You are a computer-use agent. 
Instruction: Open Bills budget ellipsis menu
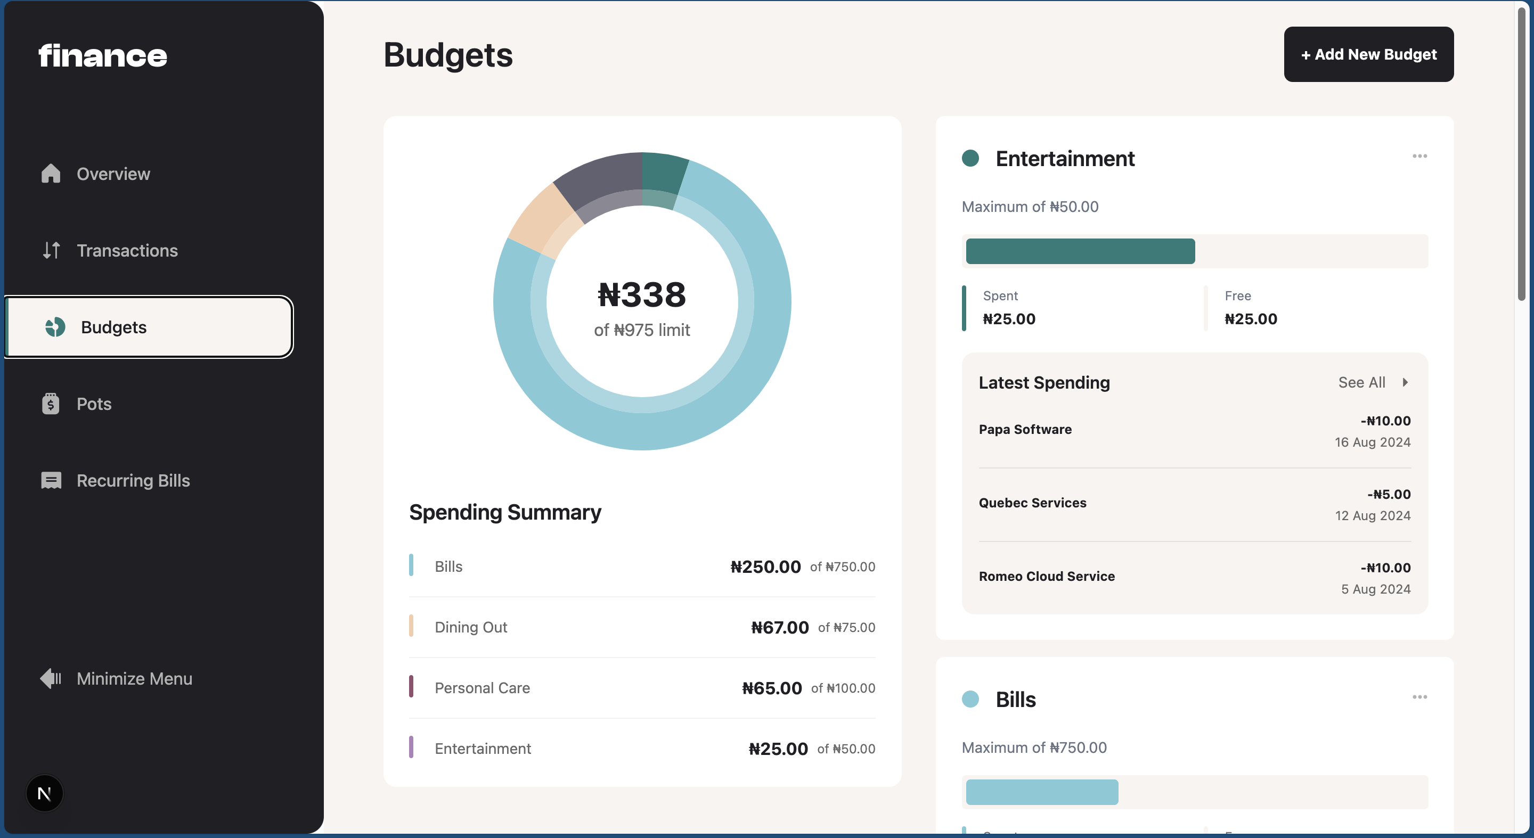[1419, 697]
